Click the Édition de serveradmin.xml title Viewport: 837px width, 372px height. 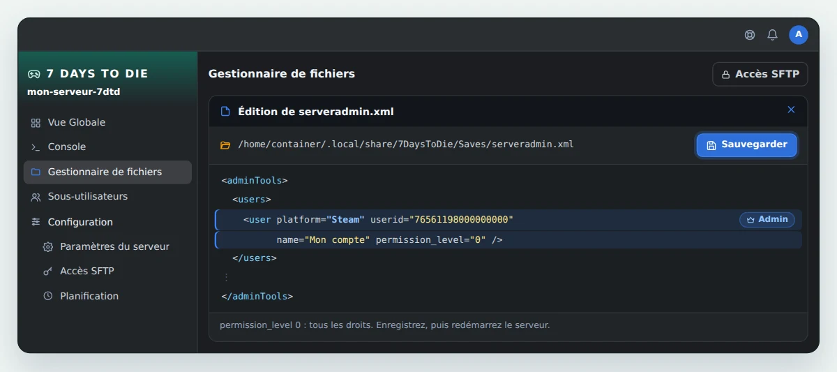pyautogui.click(x=316, y=112)
